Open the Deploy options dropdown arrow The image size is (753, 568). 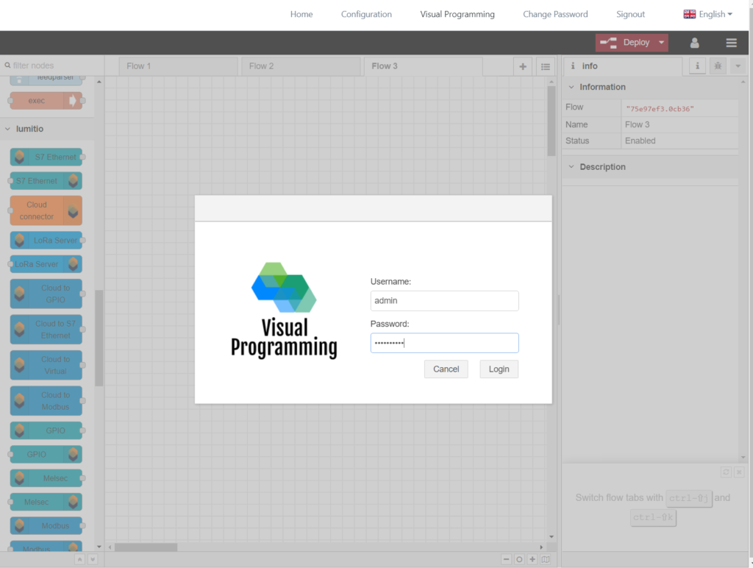point(661,43)
